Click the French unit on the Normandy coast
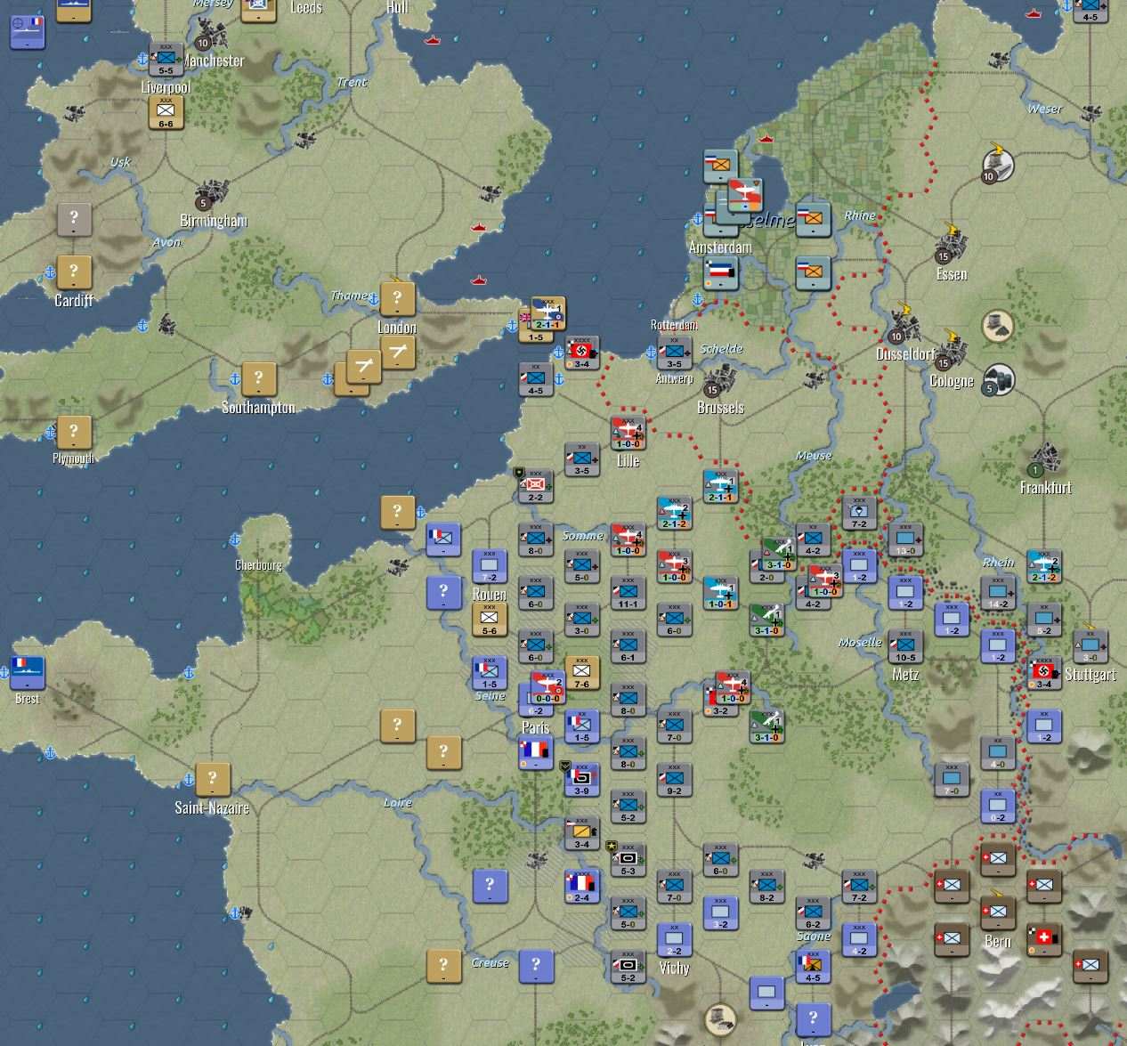Screen dimensions: 1127x1046 click(442, 539)
